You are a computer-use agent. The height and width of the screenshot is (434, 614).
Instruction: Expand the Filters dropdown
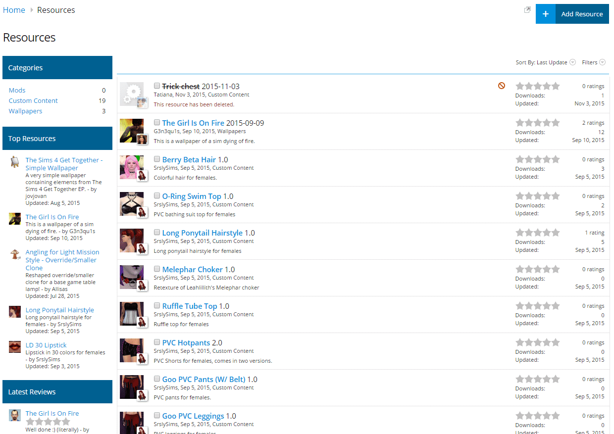tap(593, 62)
